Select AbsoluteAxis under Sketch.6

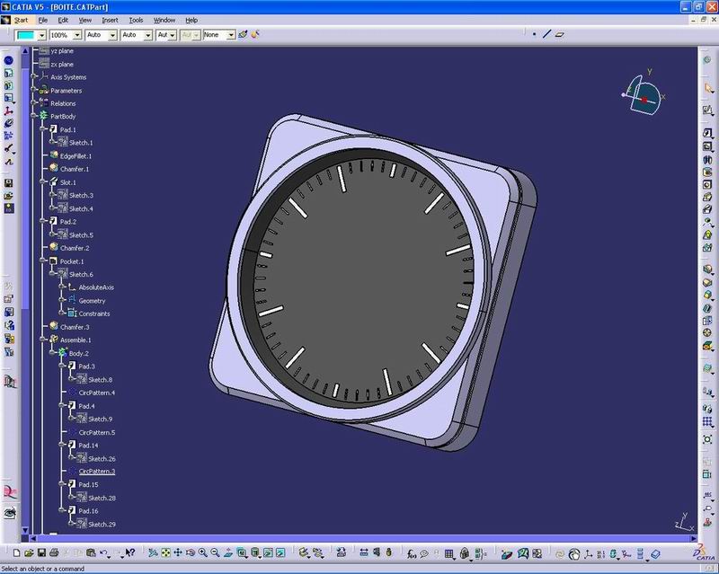click(x=96, y=287)
